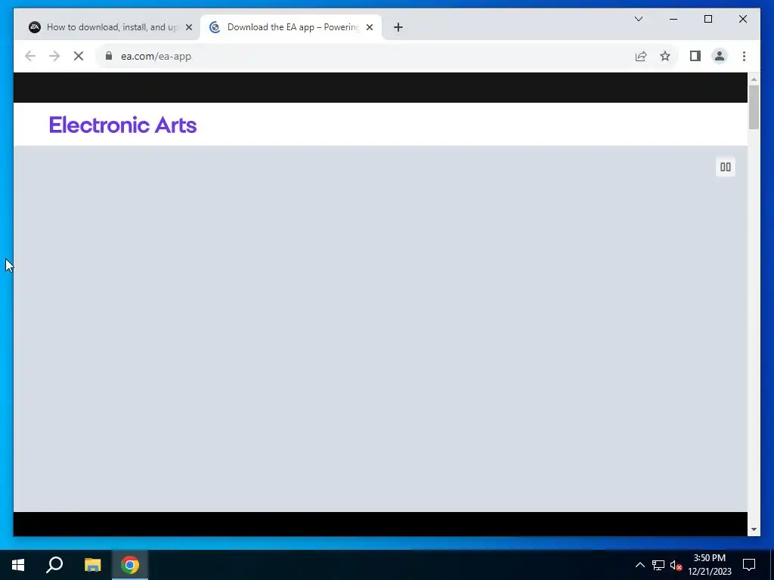Screen dimensions: 774x580
Task: Open a new tab with plus button
Action: click(398, 27)
